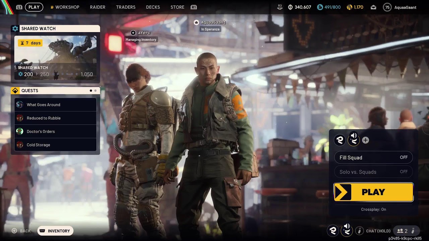Open the AquaaGaant profile name in header
This screenshot has width=429, height=241.
tap(405, 7)
